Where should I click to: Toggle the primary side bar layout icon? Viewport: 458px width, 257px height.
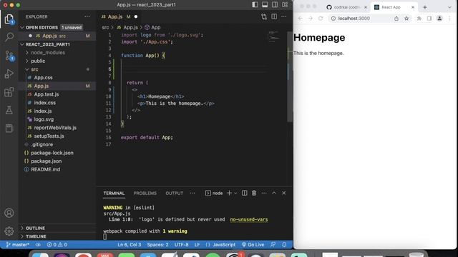click(x=255, y=4)
